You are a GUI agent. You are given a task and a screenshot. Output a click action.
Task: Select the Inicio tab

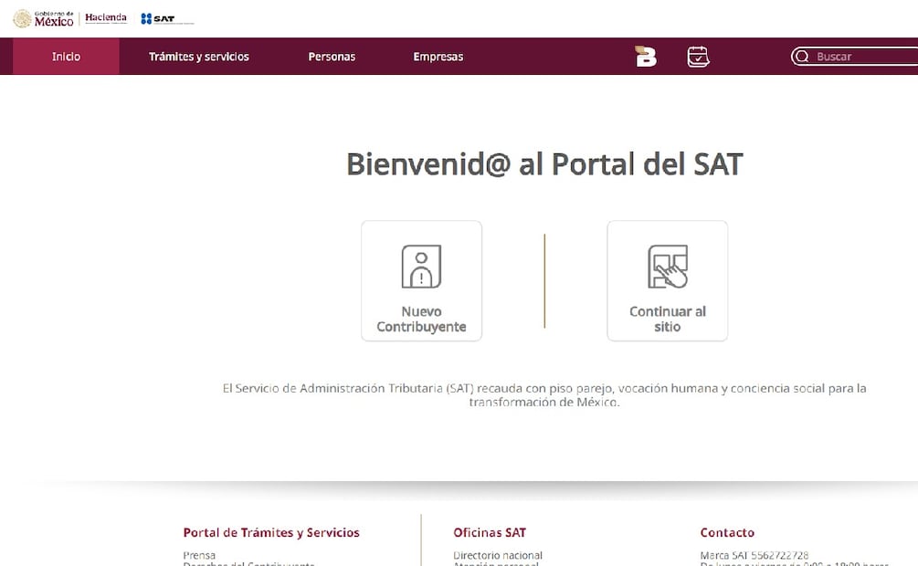click(x=66, y=57)
